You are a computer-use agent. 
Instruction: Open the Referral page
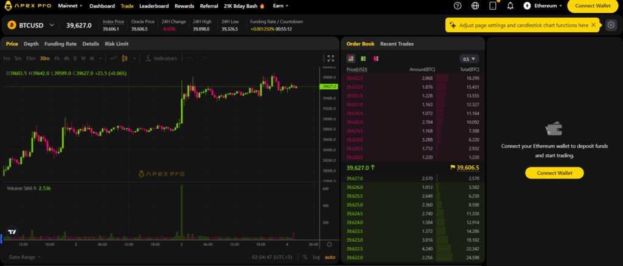coord(209,6)
